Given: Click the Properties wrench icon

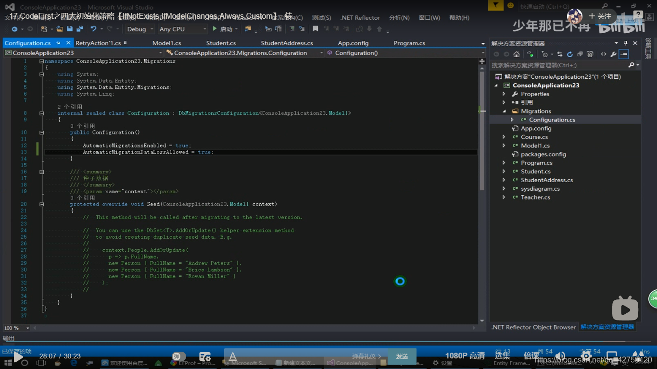Looking at the screenshot, I should pos(614,54).
